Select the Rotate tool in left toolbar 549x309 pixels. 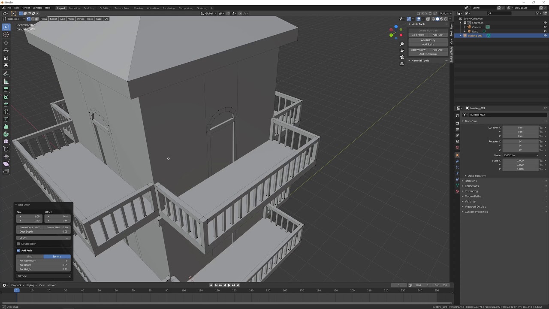[6, 50]
